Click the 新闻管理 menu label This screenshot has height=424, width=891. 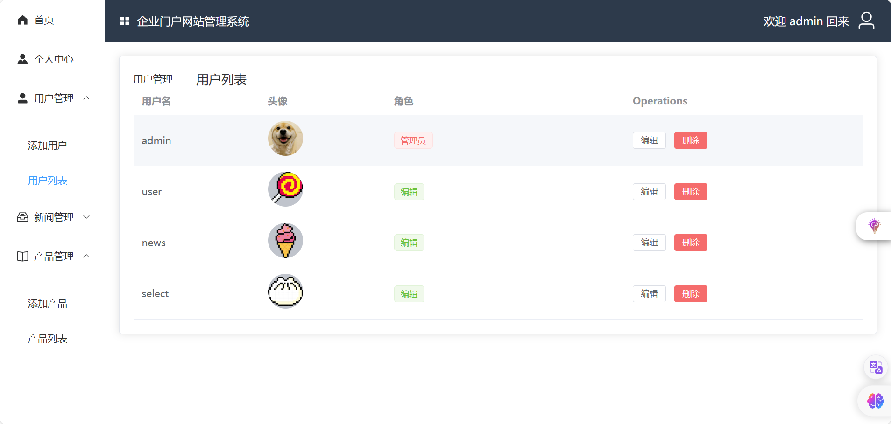point(54,217)
